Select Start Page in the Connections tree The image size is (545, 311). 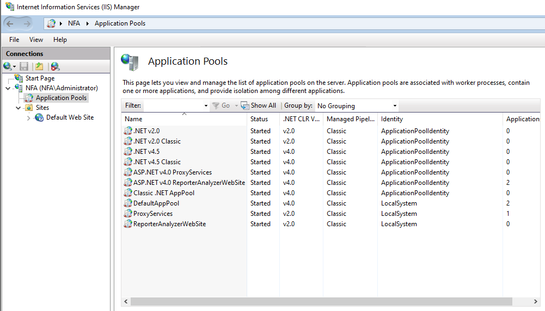40,78
